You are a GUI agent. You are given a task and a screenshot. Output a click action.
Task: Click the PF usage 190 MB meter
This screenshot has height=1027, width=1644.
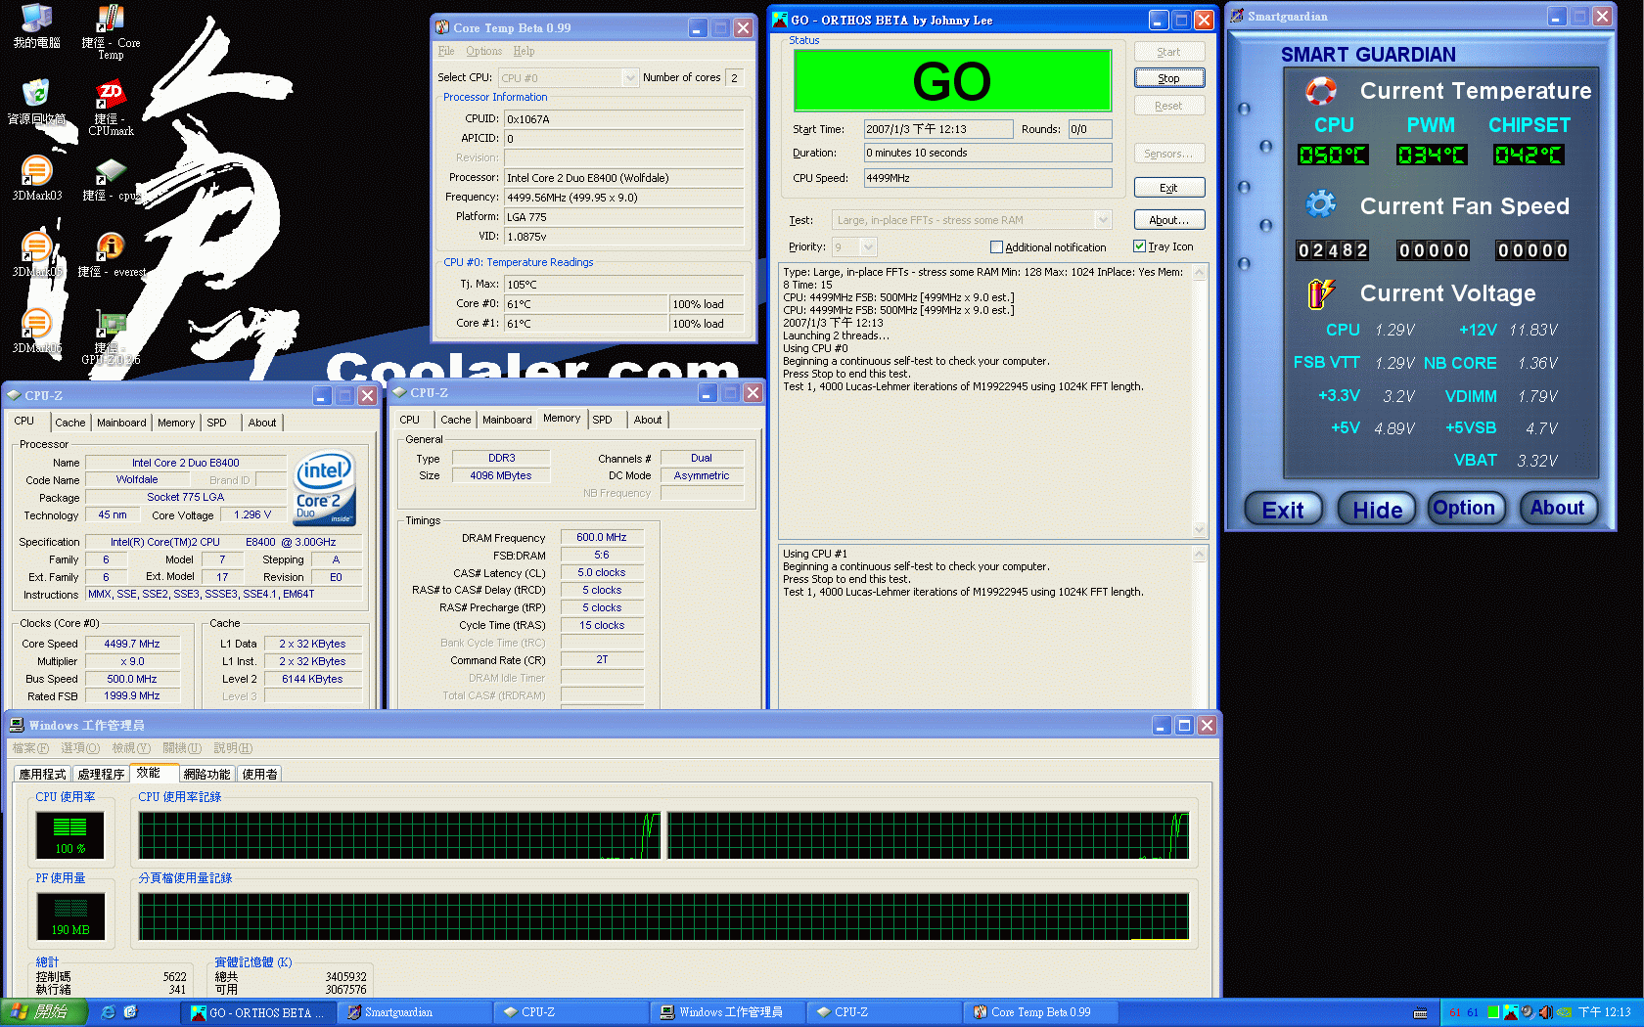[x=69, y=916]
